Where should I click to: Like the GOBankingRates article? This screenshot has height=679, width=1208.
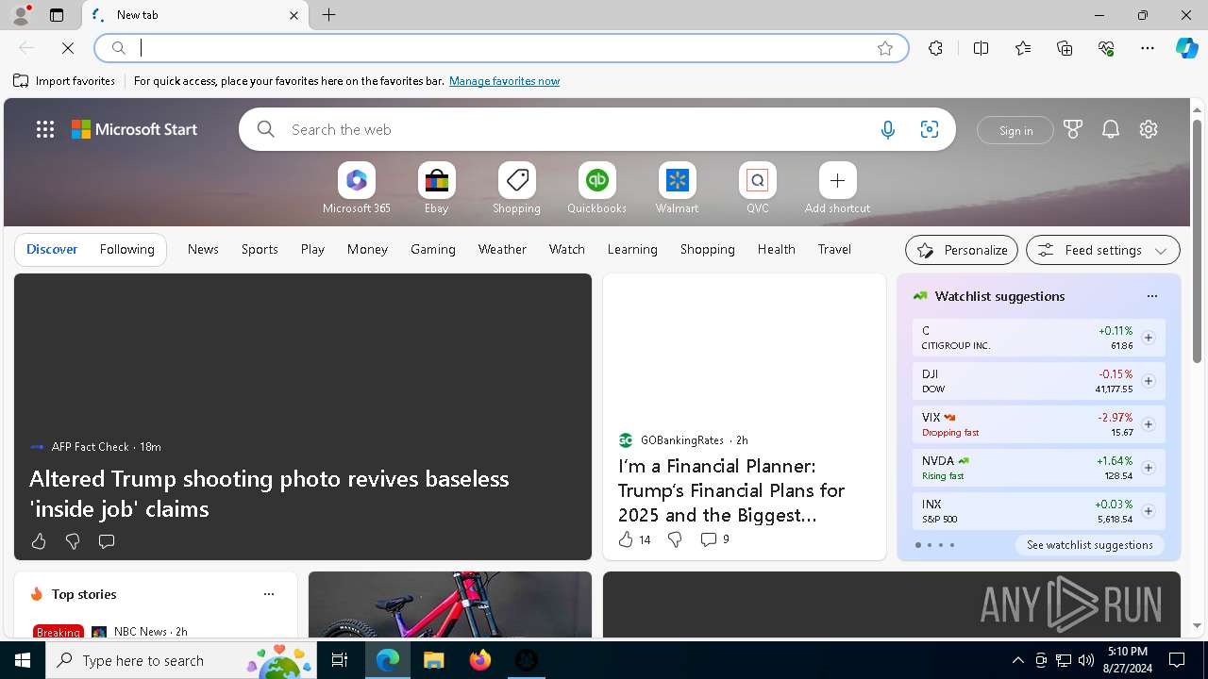click(x=634, y=539)
